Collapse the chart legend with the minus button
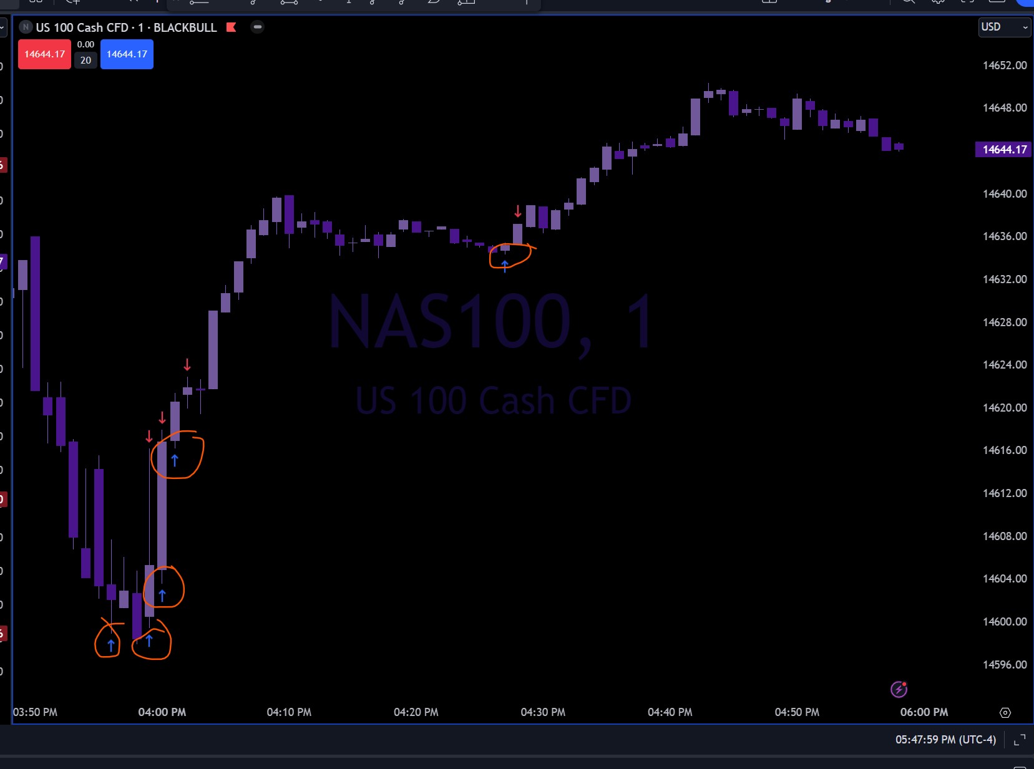This screenshot has height=769, width=1034. 257,27
